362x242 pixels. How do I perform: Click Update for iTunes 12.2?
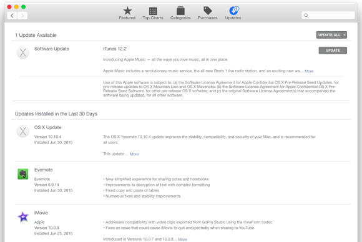click(x=333, y=51)
